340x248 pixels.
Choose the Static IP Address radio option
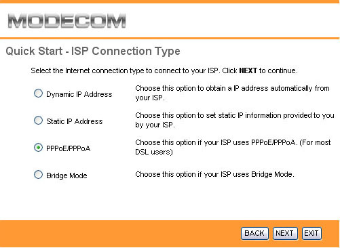click(38, 121)
